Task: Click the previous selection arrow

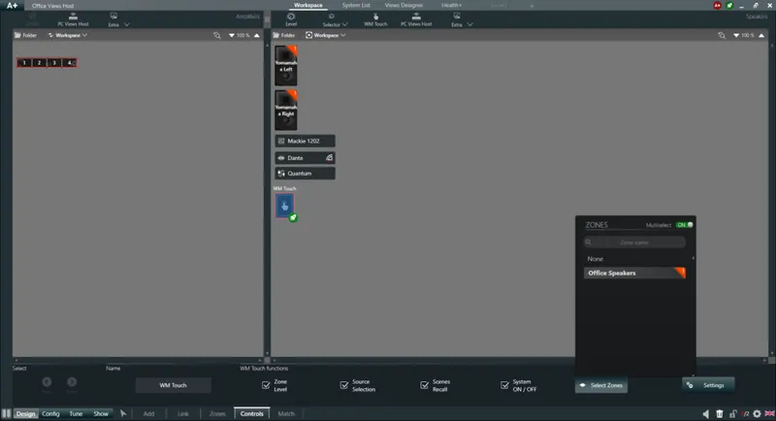Action: click(x=47, y=382)
